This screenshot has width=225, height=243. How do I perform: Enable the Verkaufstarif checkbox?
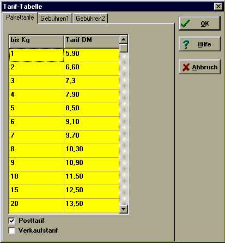[x=12, y=231]
